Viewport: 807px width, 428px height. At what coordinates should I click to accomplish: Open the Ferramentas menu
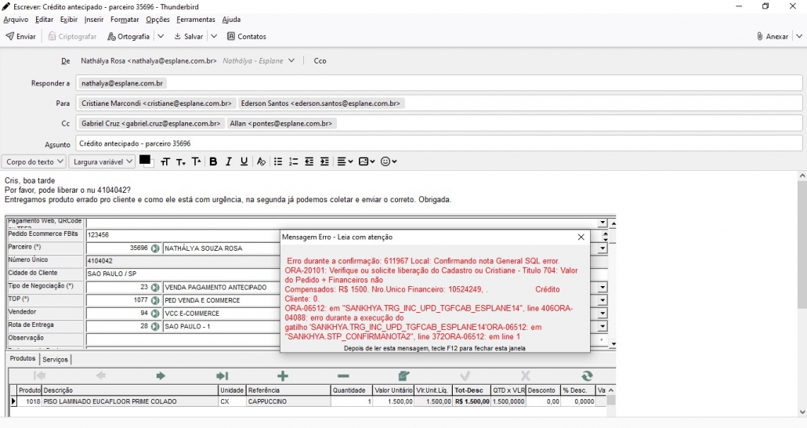pyautogui.click(x=196, y=20)
